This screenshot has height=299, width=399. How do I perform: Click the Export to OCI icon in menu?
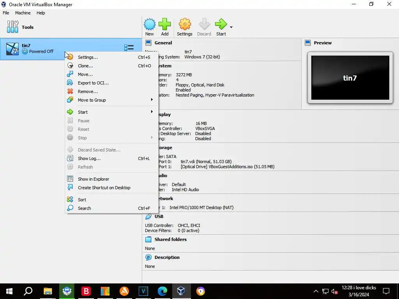tap(70, 83)
